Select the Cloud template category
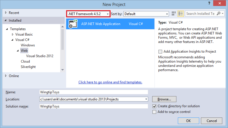 (25, 61)
